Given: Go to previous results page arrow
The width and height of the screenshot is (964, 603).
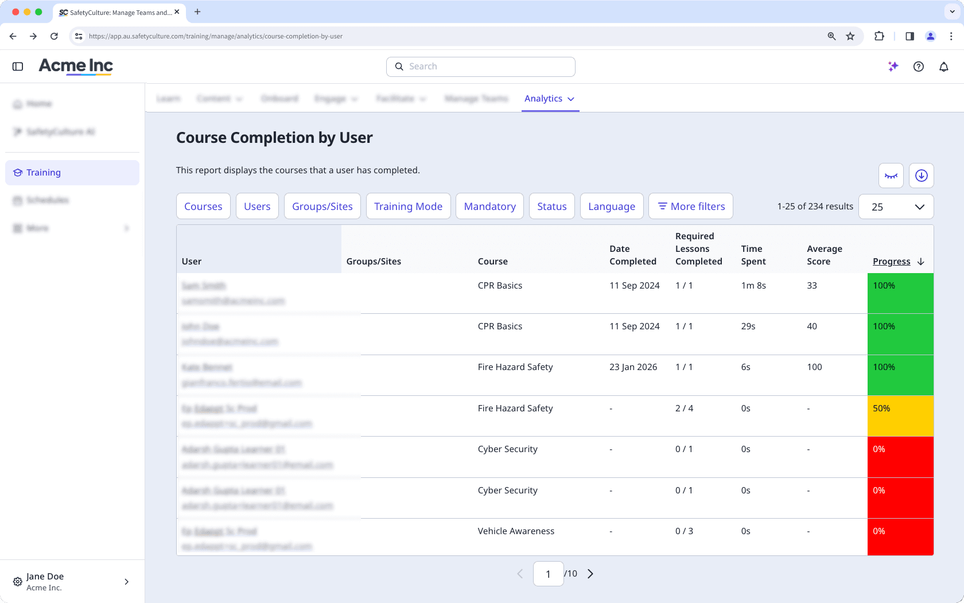Looking at the screenshot, I should (520, 574).
